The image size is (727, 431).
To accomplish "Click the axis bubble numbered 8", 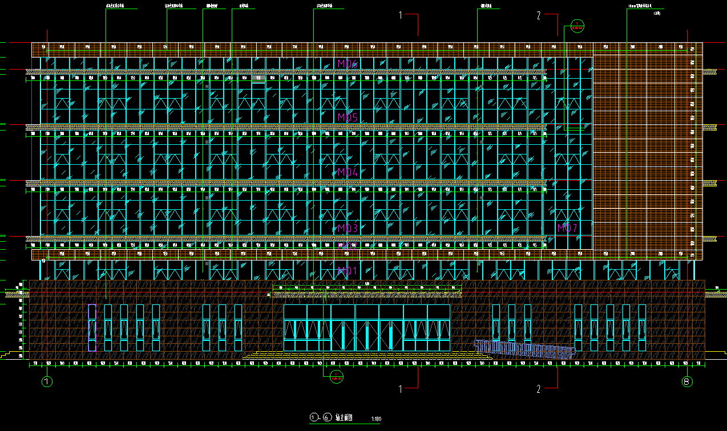I will coord(687,381).
